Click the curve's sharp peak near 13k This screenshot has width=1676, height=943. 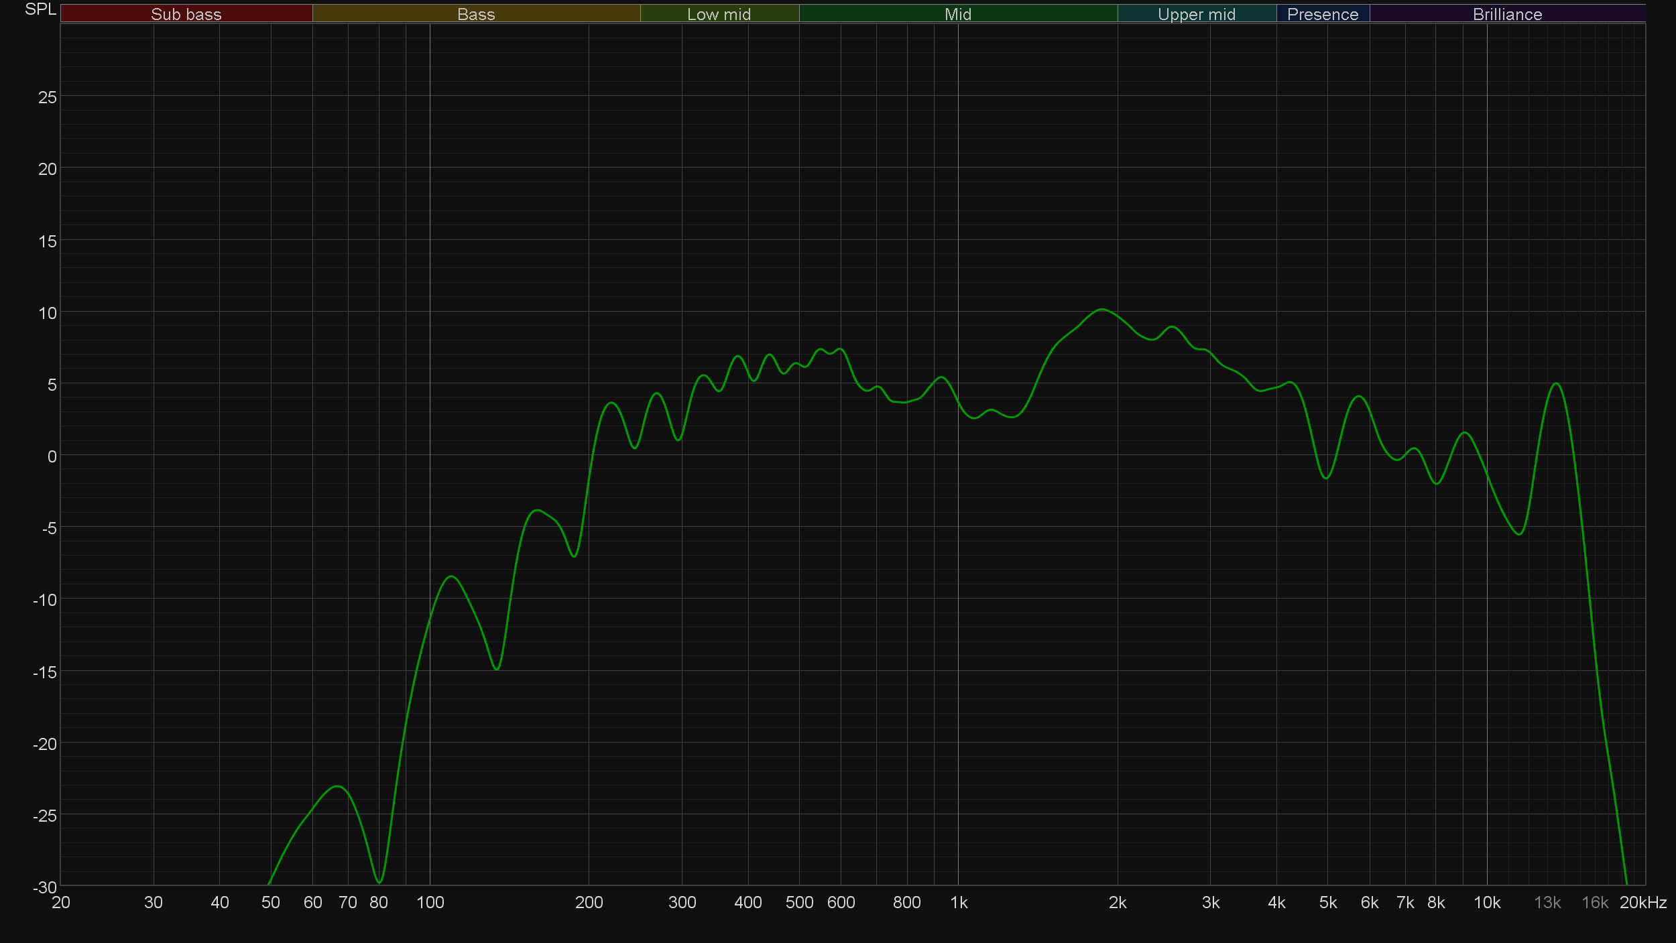pyautogui.click(x=1556, y=384)
